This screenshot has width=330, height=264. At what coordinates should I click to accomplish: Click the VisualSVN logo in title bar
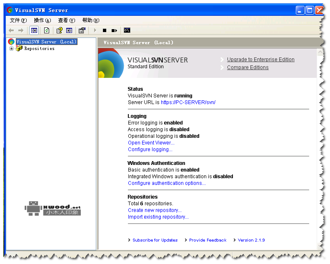(x=10, y=10)
